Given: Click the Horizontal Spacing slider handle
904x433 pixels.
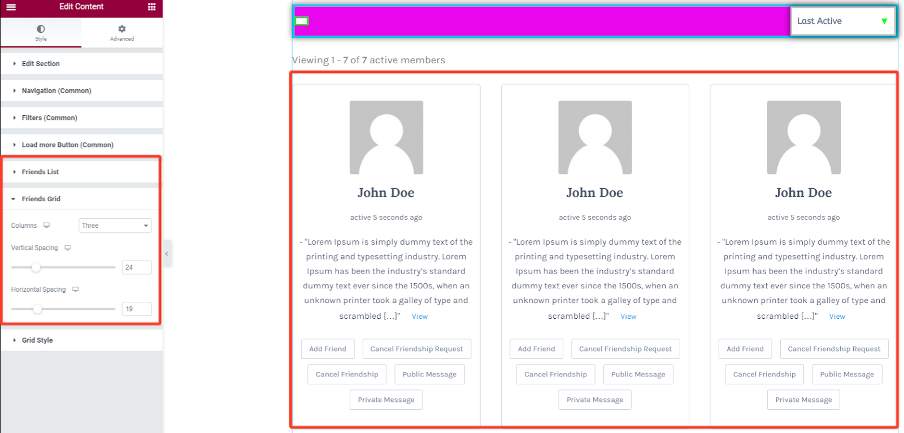Looking at the screenshot, I should point(37,309).
